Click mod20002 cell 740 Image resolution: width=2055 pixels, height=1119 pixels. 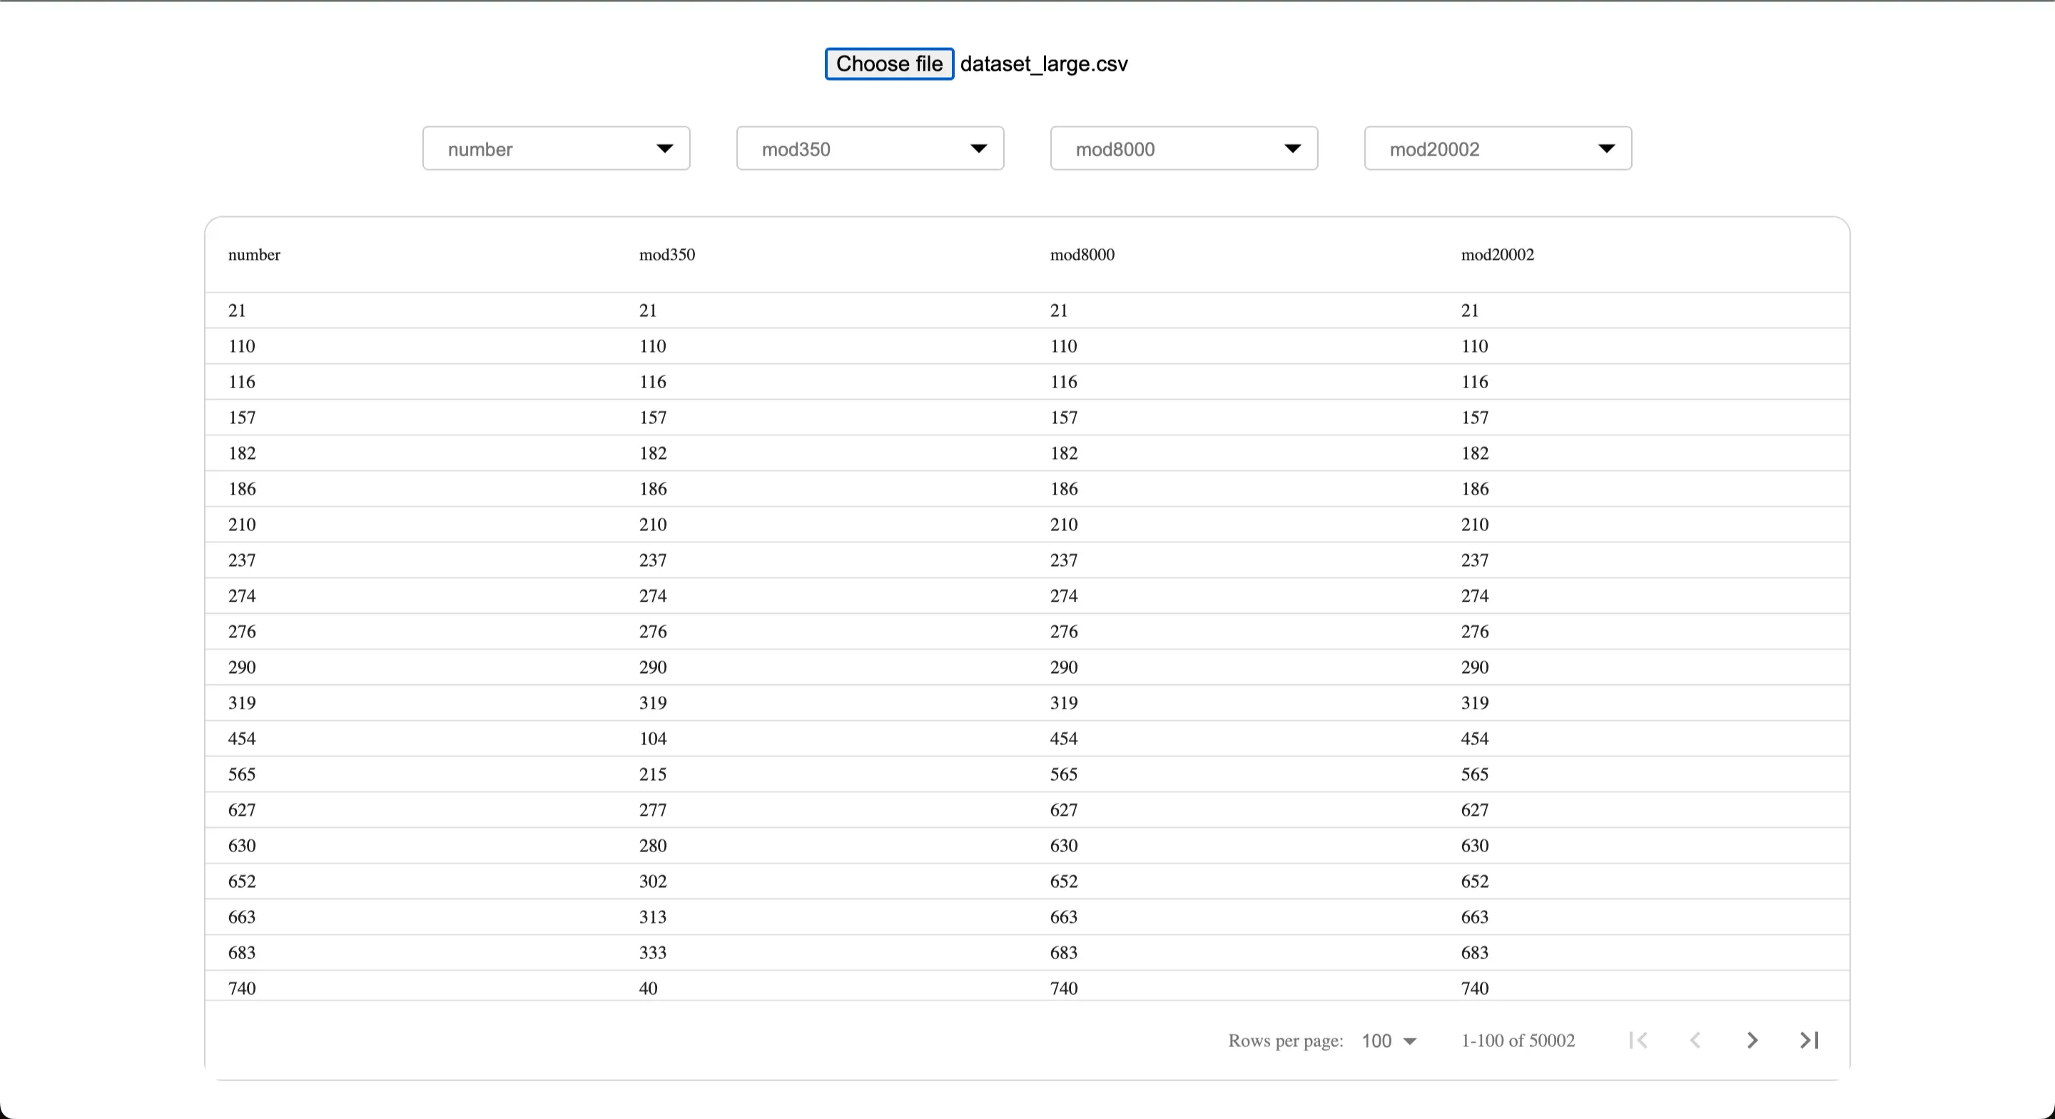[1474, 988]
